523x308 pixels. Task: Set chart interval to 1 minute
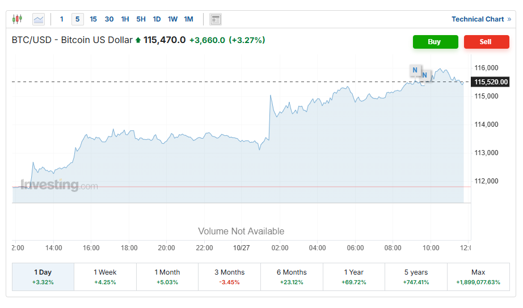pos(62,19)
